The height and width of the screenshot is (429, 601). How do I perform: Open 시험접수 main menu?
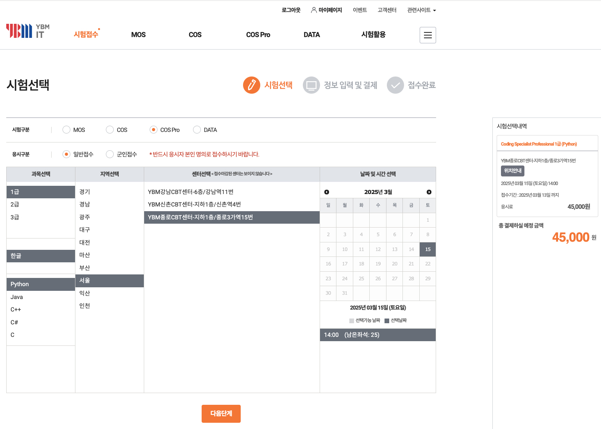pyautogui.click(x=86, y=35)
